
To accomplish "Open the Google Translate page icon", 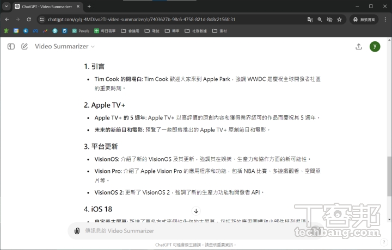I will 310,20.
